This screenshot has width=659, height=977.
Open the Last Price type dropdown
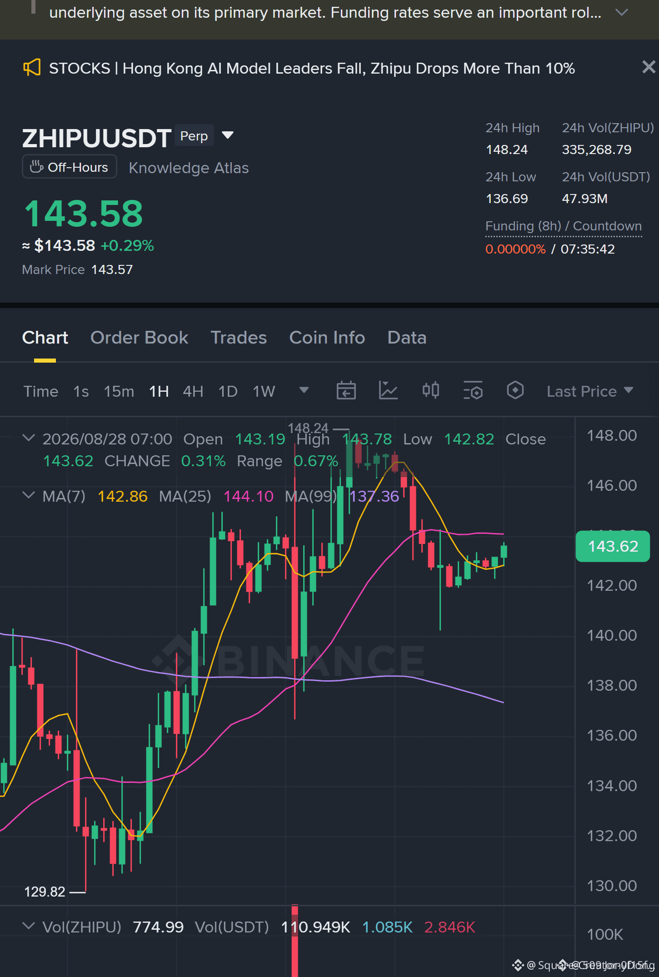point(590,391)
